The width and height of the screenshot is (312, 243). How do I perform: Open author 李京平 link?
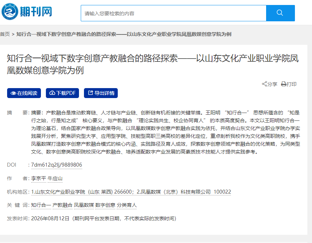pyautogui.click(x=39, y=178)
